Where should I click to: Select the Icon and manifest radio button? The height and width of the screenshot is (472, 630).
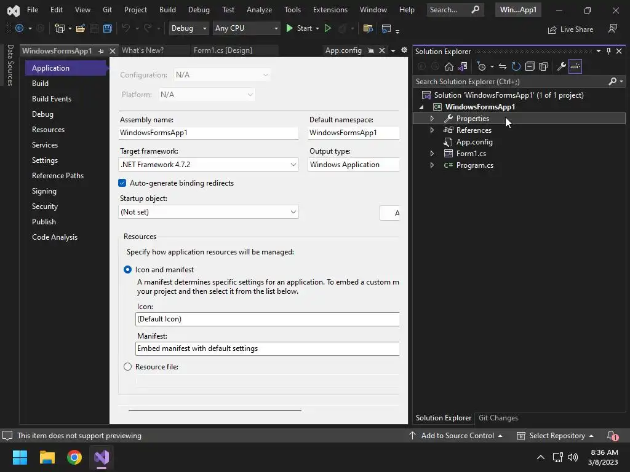point(127,270)
